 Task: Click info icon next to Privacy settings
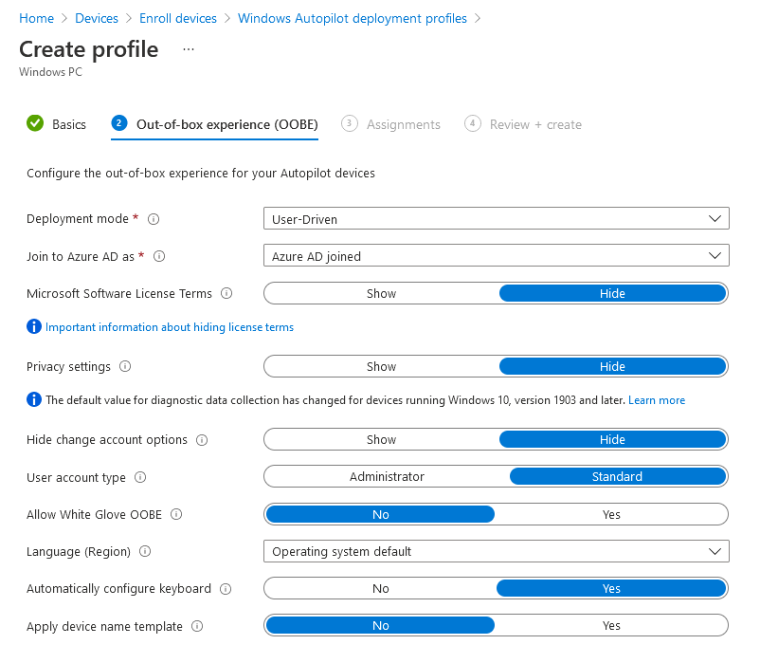click(125, 367)
